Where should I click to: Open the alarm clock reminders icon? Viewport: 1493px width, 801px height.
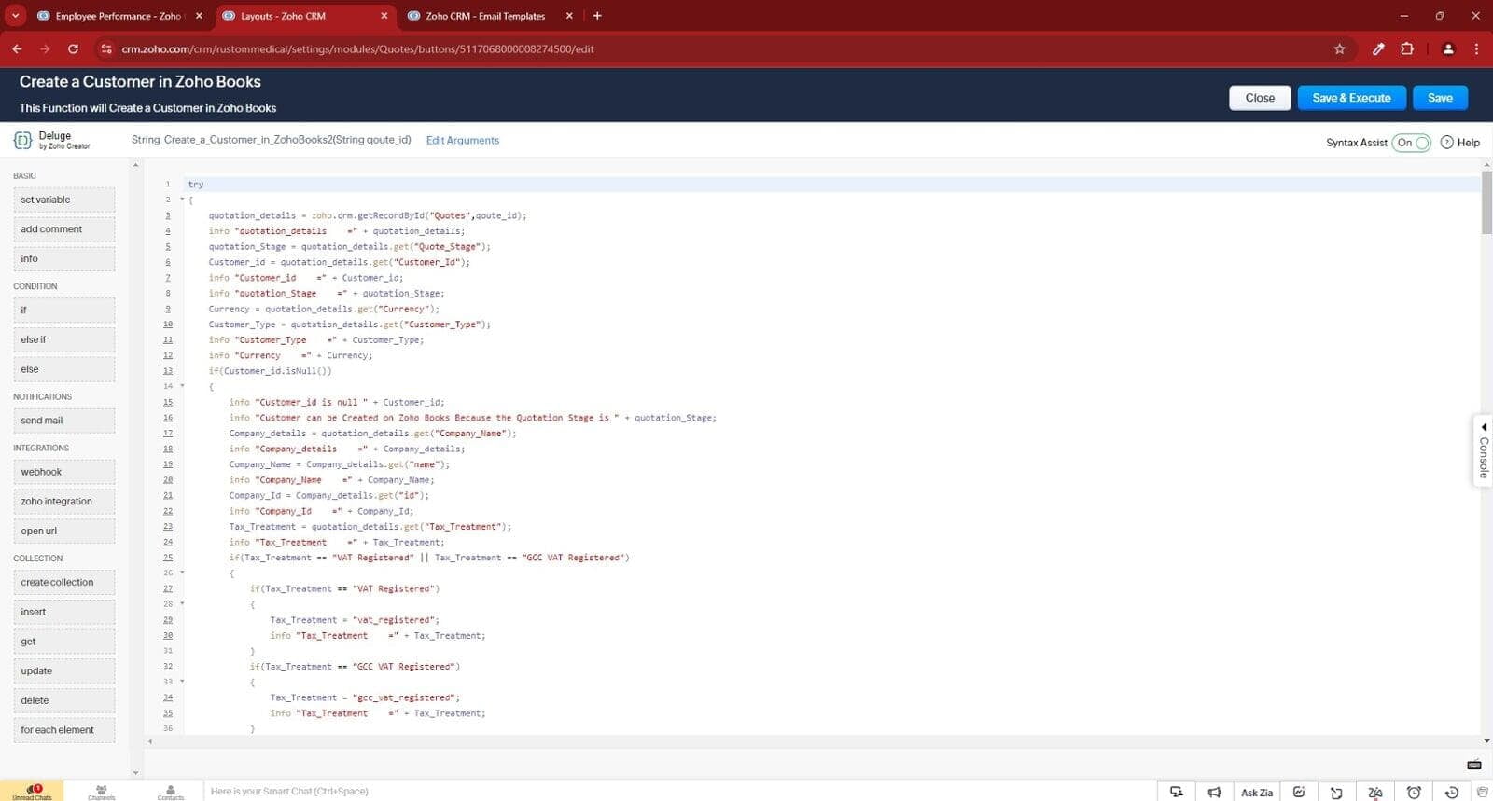[1414, 793]
